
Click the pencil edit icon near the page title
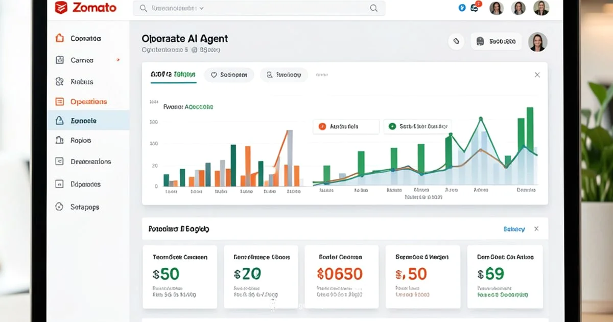456,41
